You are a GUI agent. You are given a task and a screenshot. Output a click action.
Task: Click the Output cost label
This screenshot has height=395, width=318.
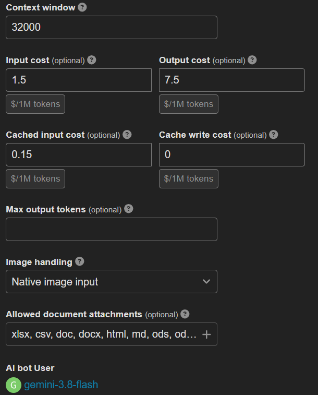pyautogui.click(x=185, y=60)
